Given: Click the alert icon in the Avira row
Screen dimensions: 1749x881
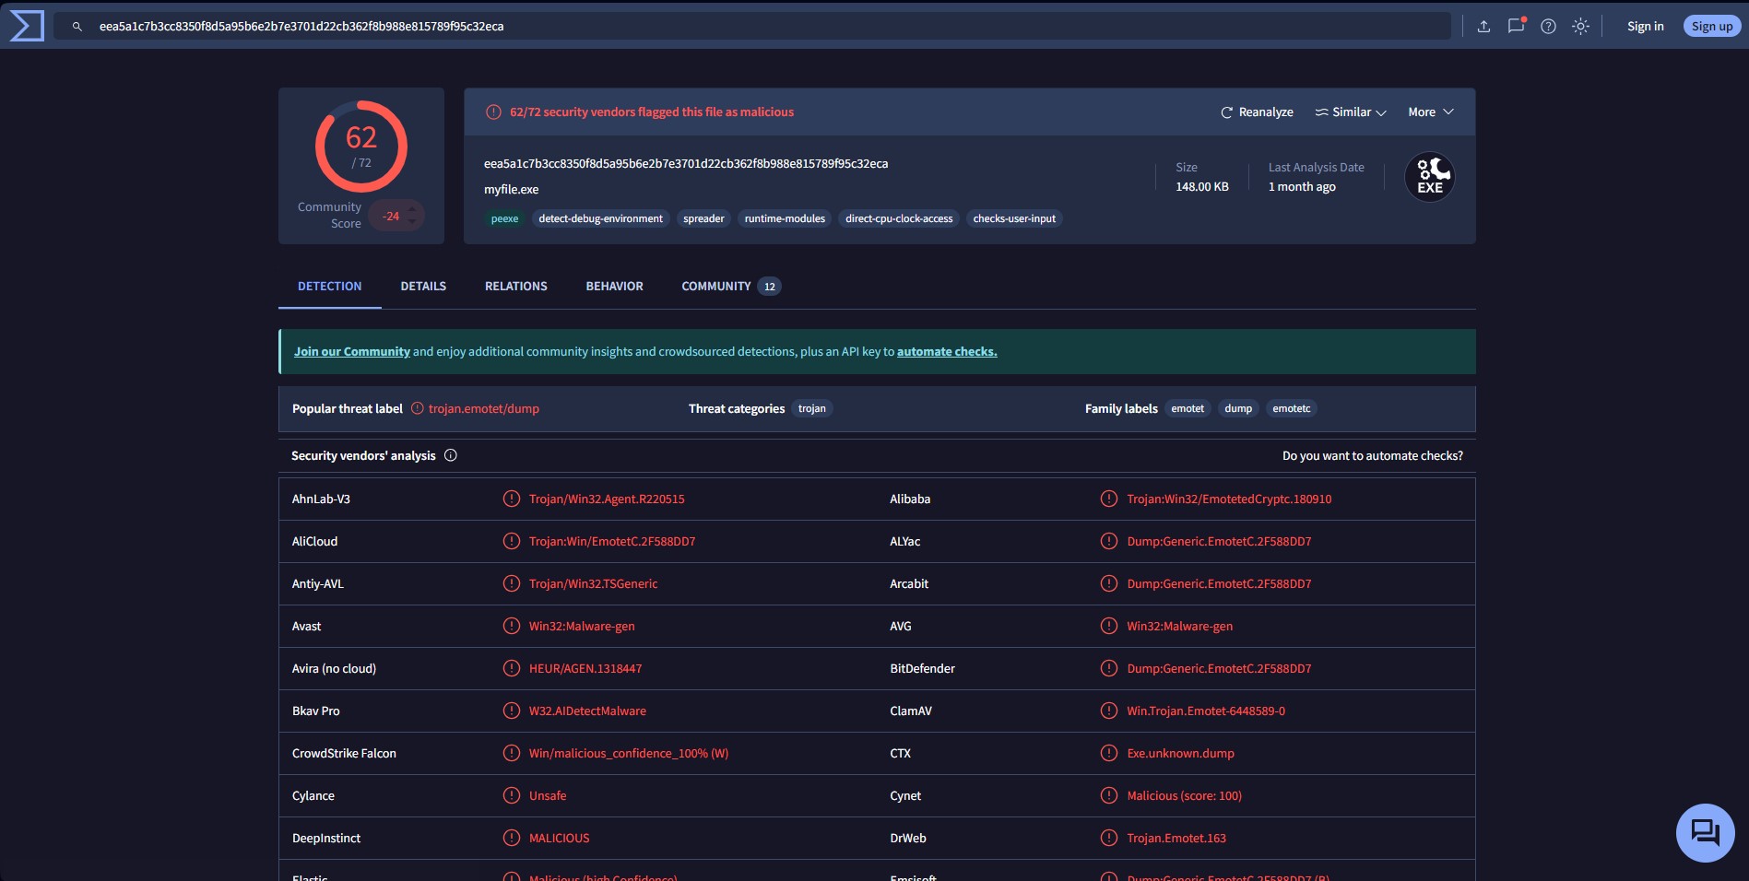Looking at the screenshot, I should [512, 668].
